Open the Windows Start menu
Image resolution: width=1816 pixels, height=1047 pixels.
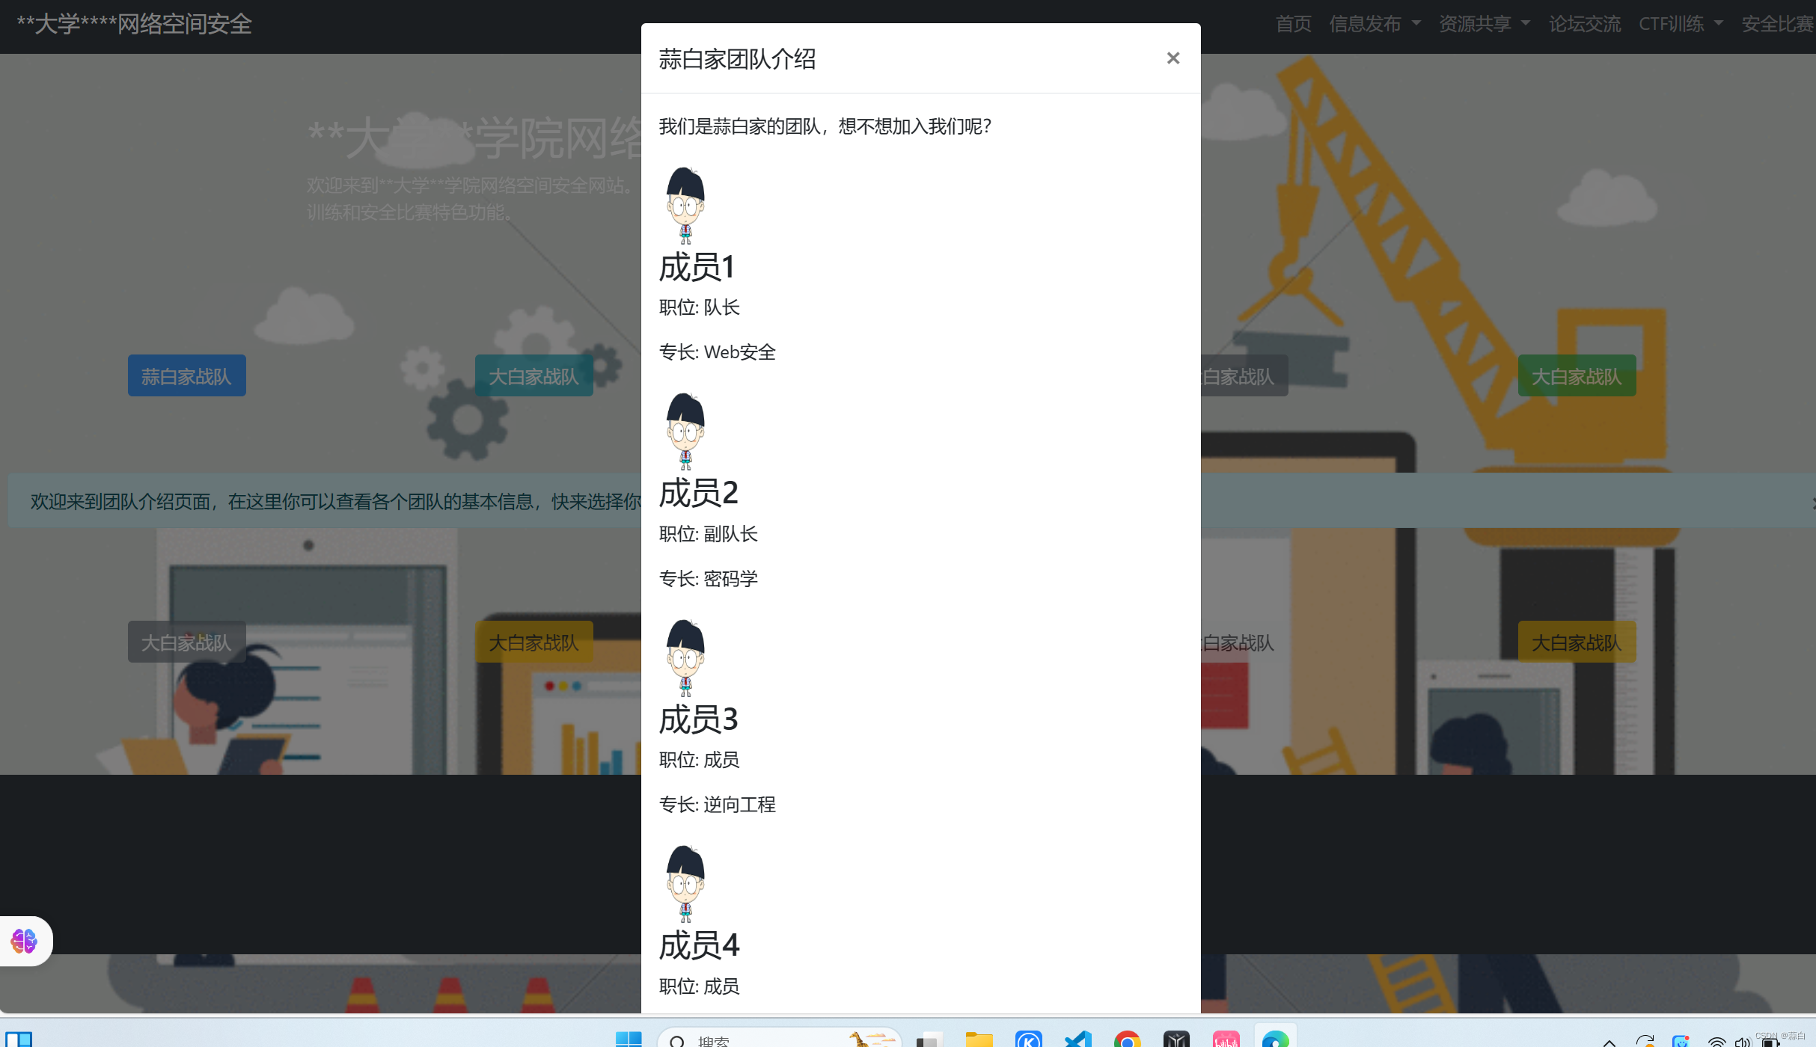(629, 1040)
